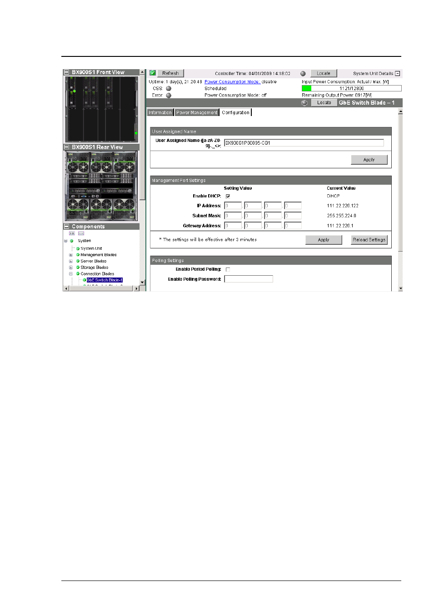The height and width of the screenshot is (616, 434).
Task: Collapse the BX900S1 Rear View panel
Action: click(67, 147)
